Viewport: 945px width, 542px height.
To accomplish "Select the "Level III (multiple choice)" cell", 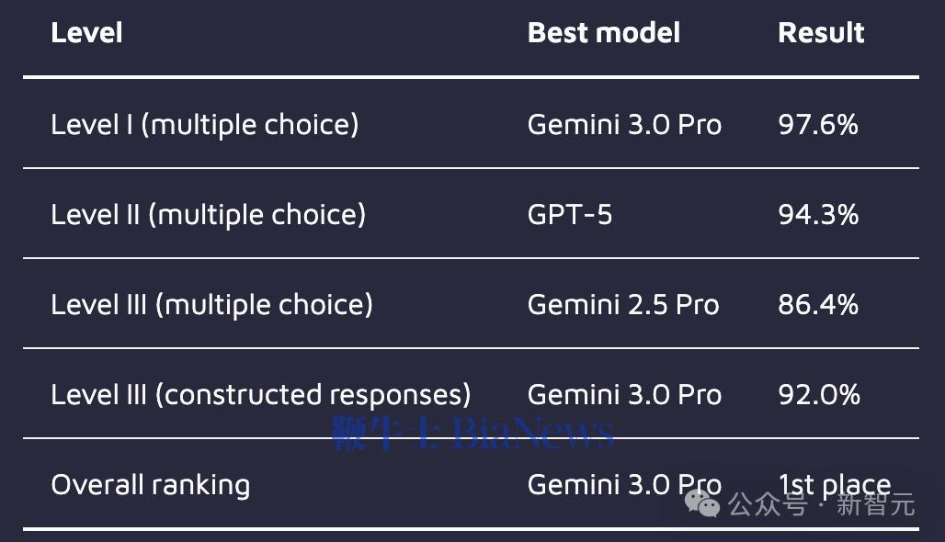I will click(x=211, y=304).
